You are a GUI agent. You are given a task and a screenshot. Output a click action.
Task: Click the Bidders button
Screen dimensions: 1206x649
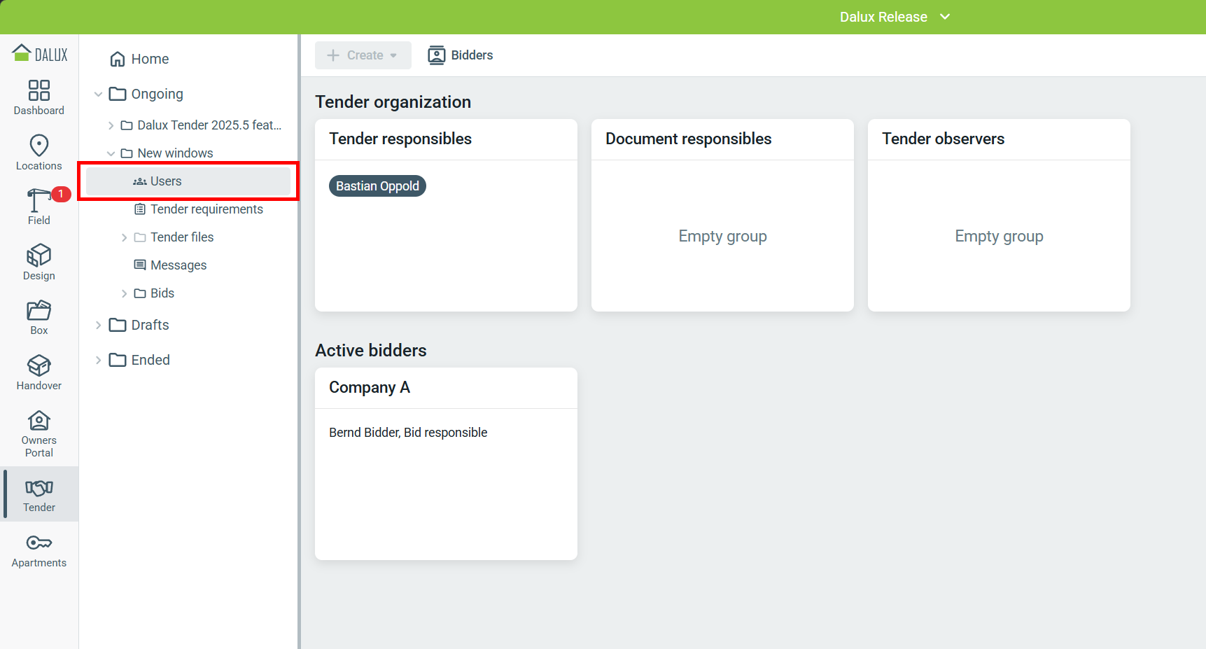[461, 55]
